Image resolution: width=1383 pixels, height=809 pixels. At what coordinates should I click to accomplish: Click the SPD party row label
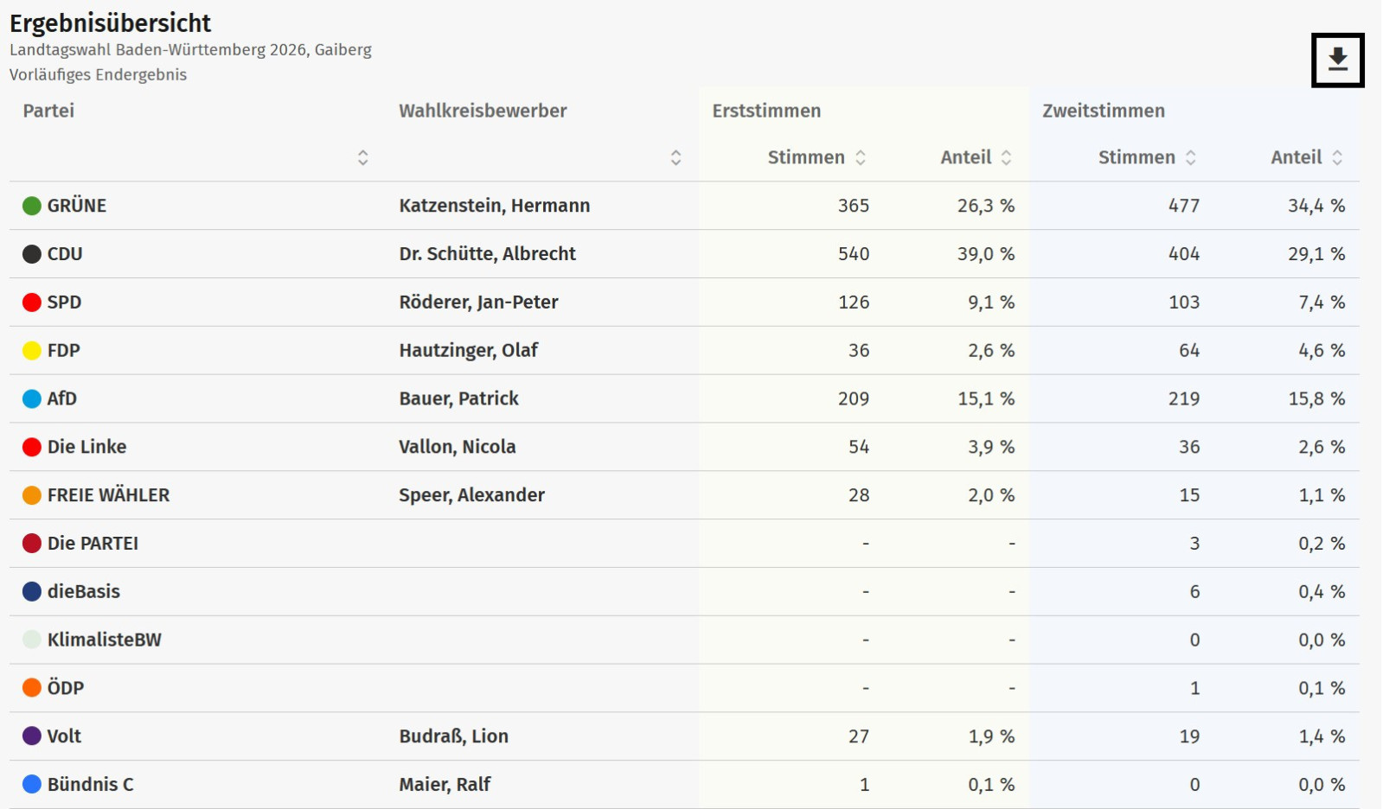point(64,303)
